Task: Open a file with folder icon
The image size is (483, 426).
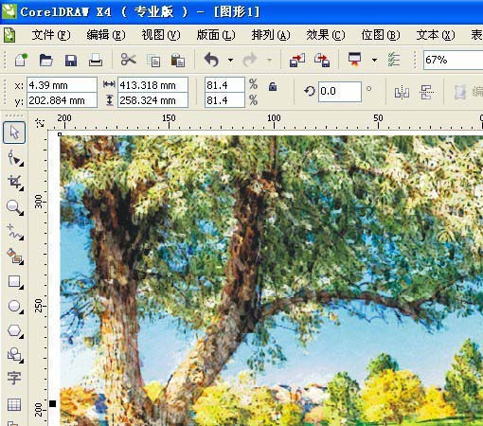Action: click(45, 60)
